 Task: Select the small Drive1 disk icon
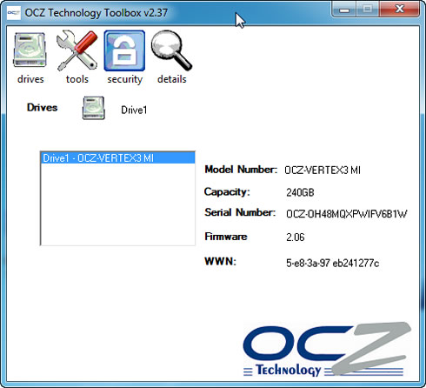pyautogui.click(x=93, y=108)
